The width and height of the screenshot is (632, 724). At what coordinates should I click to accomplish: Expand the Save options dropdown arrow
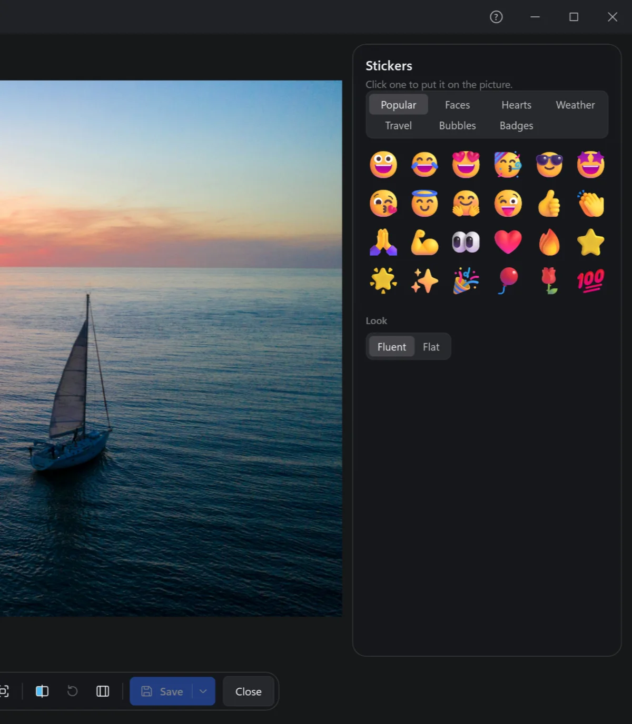(203, 691)
